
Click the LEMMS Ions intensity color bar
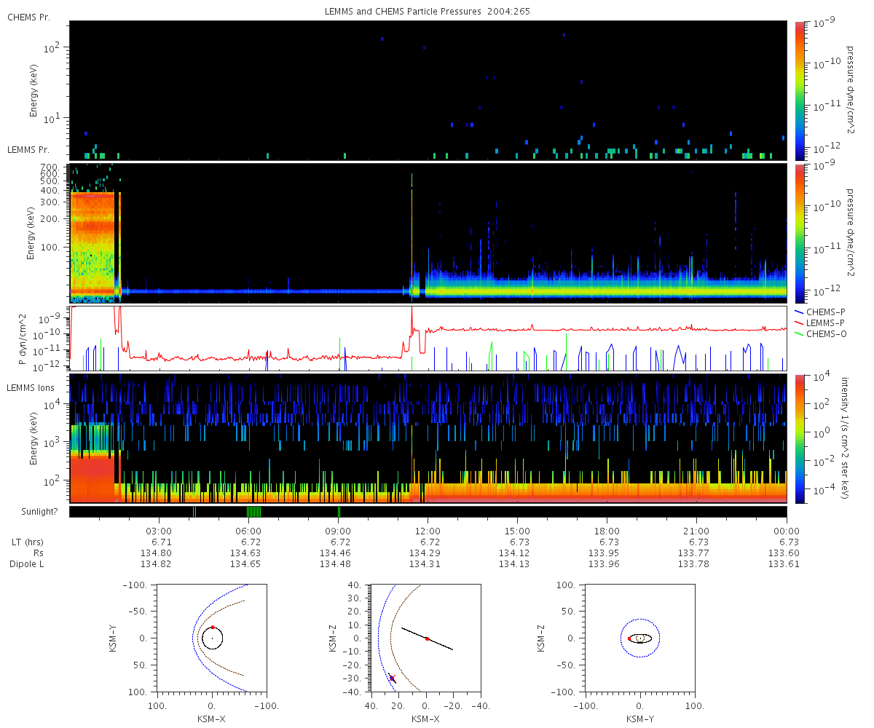pyautogui.click(x=799, y=438)
